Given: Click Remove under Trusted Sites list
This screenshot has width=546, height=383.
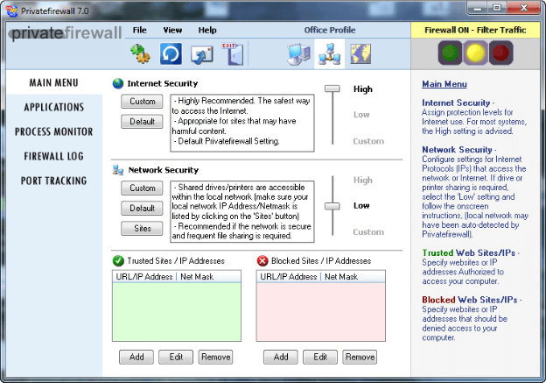Looking at the screenshot, I should 215,357.
